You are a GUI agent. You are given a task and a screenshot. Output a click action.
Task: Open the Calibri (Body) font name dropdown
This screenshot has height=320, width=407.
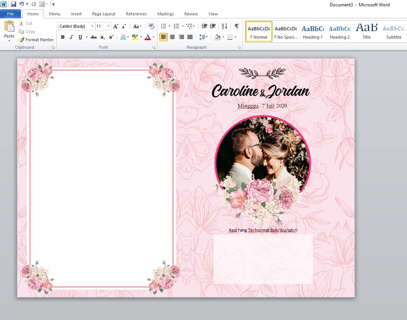tap(92, 26)
